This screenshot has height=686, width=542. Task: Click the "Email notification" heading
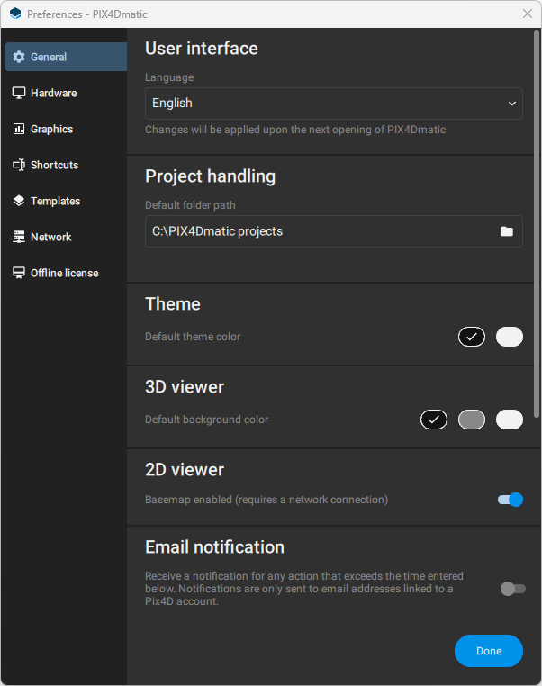[215, 547]
